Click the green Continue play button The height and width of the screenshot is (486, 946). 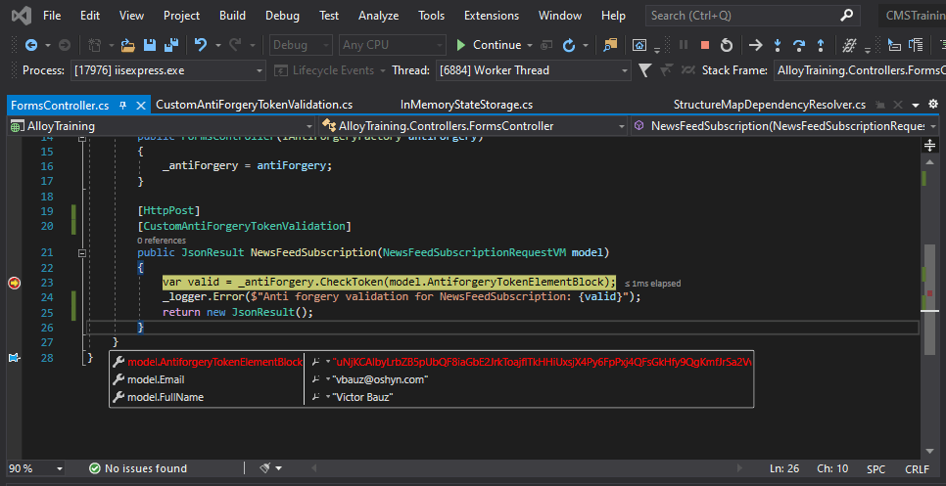tap(461, 45)
